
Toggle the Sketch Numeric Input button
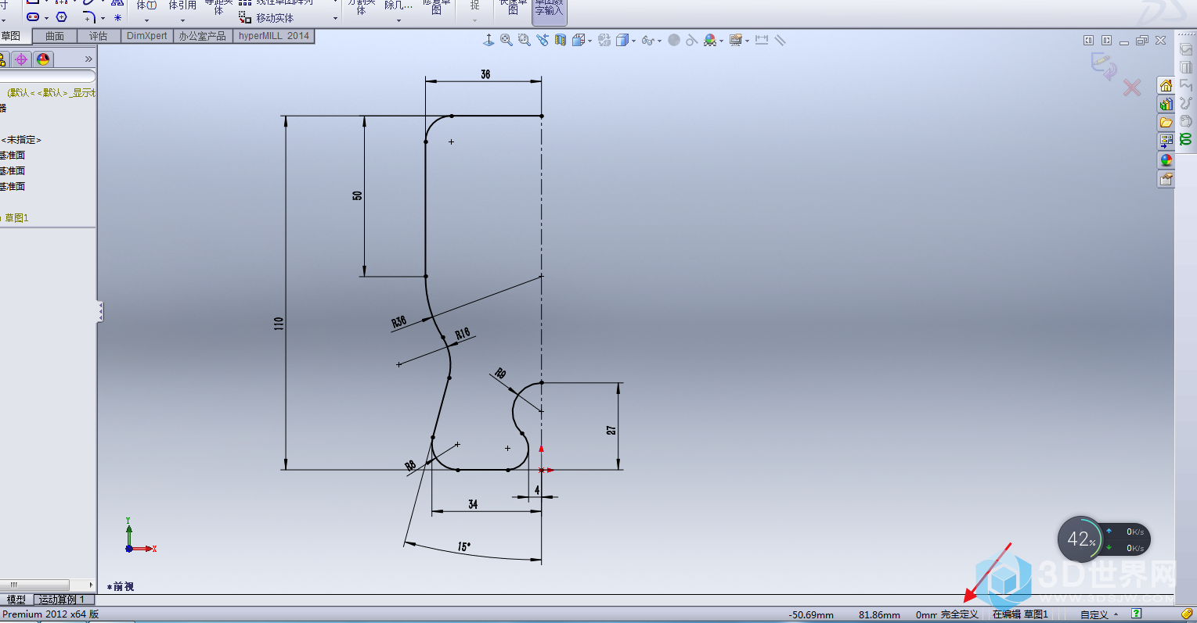[549, 12]
